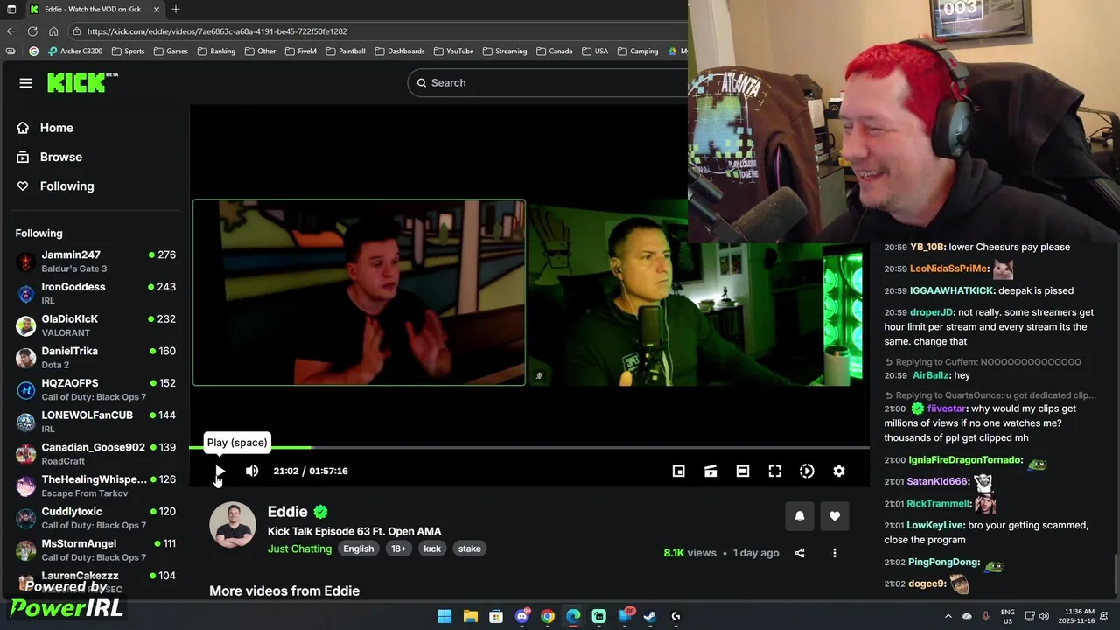Open GlaDioKIcK channel in Following list
1120x630 pixels.
pos(95,325)
